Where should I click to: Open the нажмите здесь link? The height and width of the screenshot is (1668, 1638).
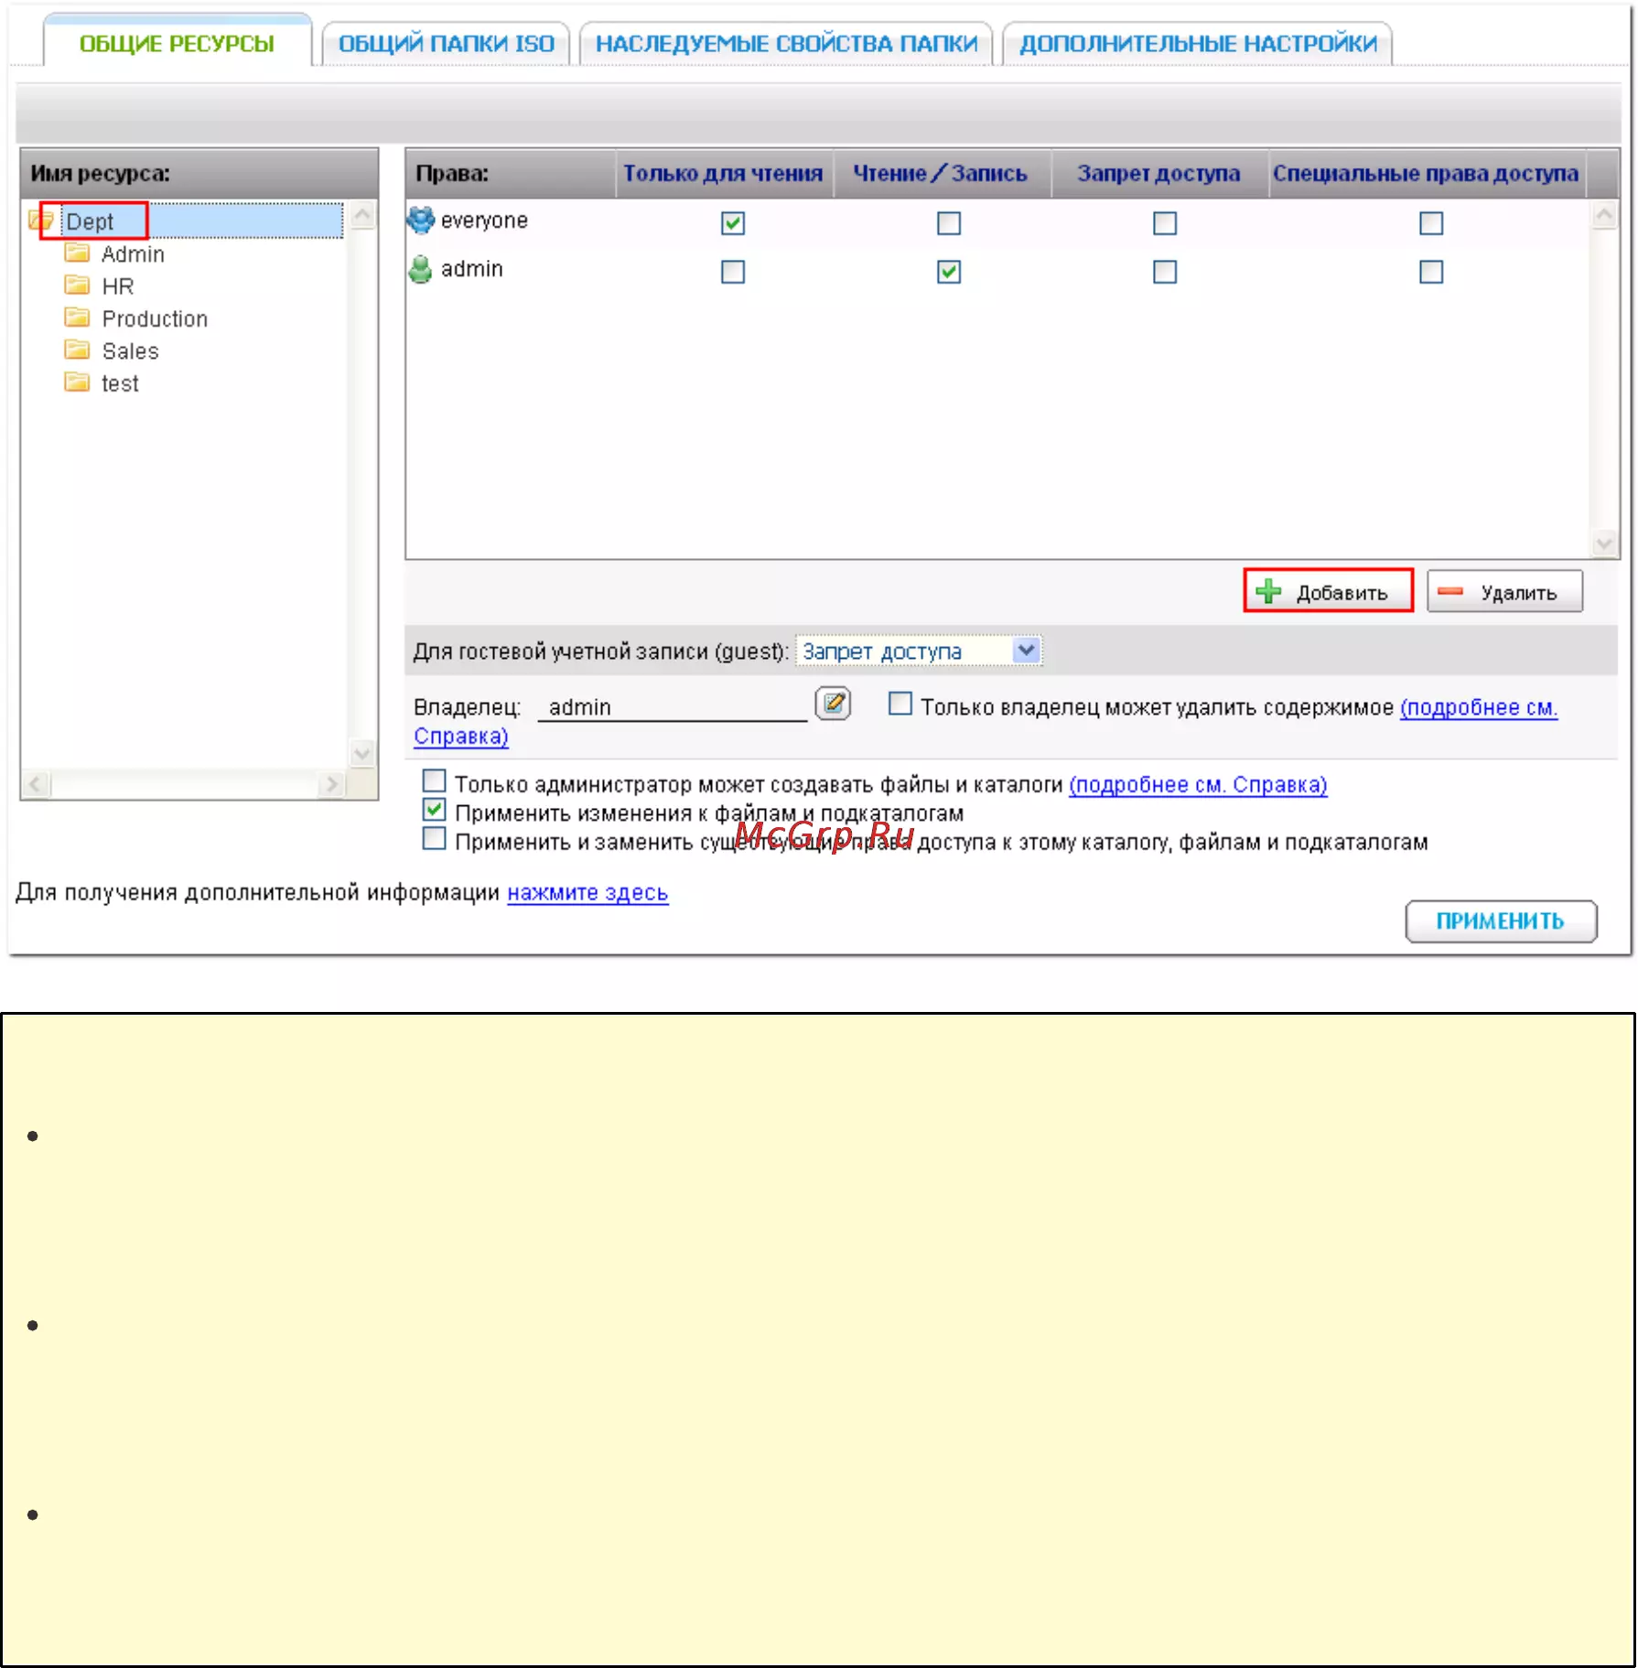pyautogui.click(x=587, y=892)
